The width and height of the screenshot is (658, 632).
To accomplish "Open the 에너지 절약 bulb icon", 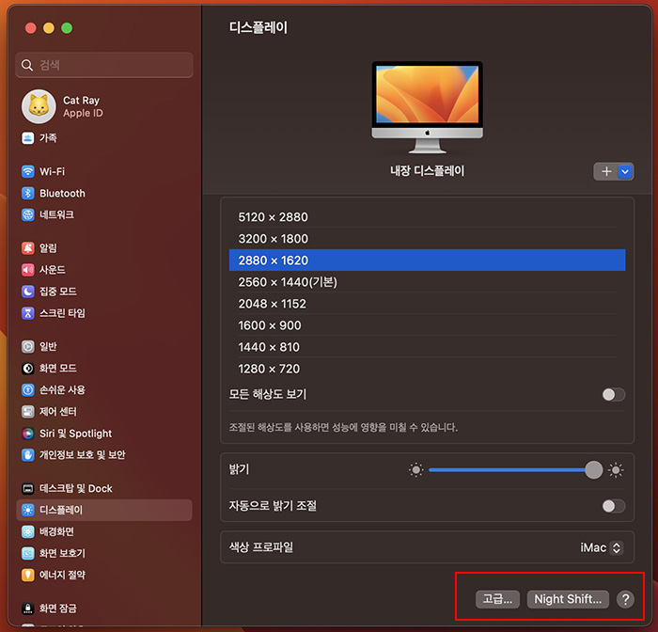I will click(27, 575).
